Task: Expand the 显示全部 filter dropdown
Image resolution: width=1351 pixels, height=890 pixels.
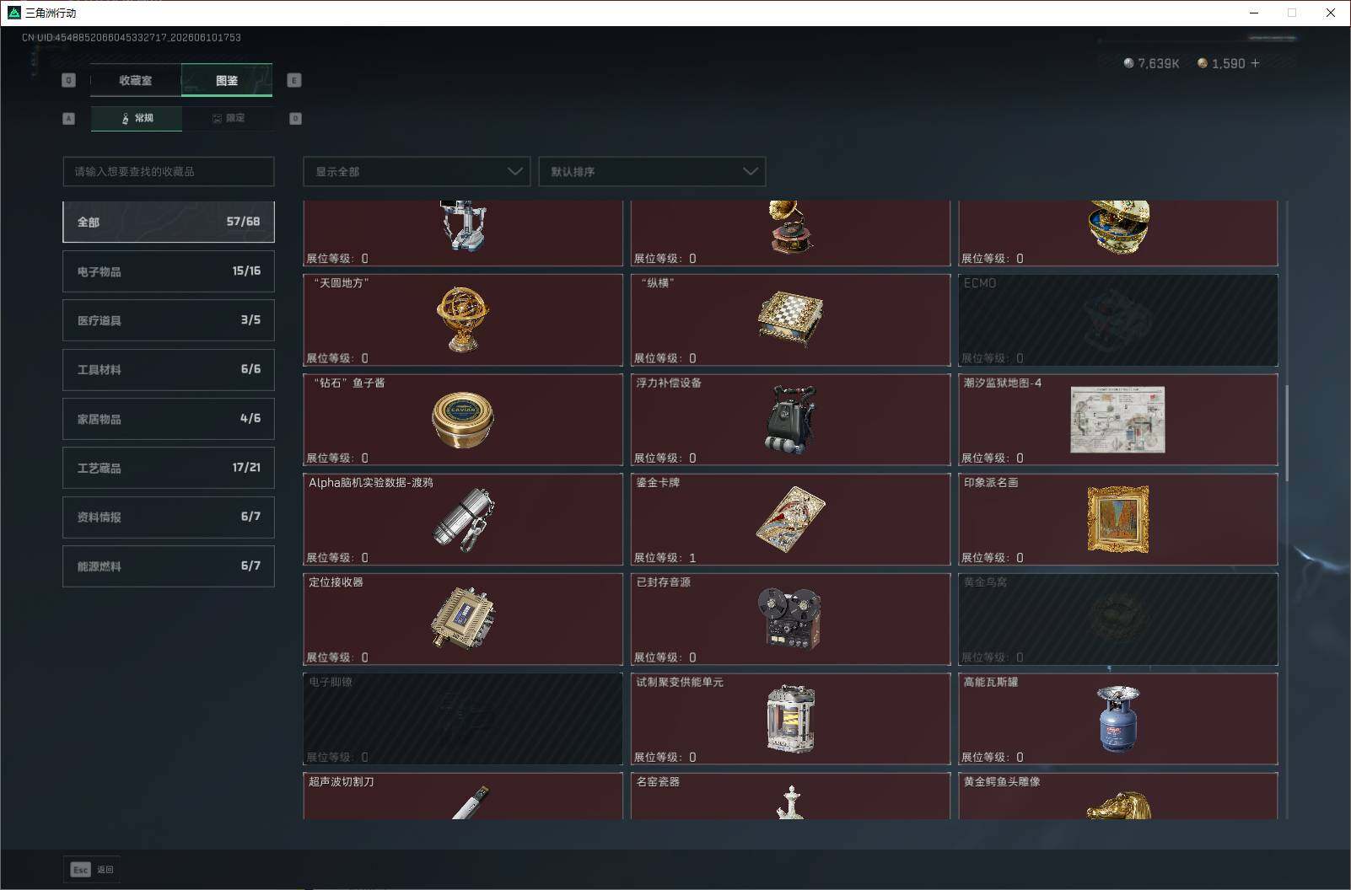Action: point(417,171)
